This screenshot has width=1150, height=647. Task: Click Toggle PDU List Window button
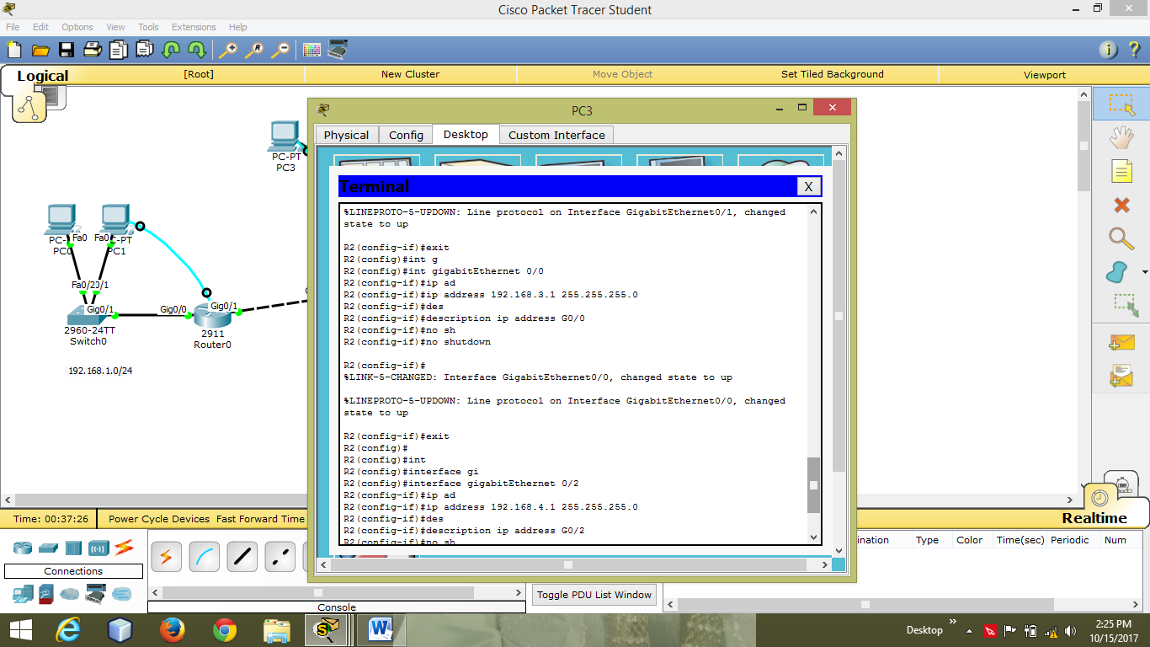[x=594, y=595]
